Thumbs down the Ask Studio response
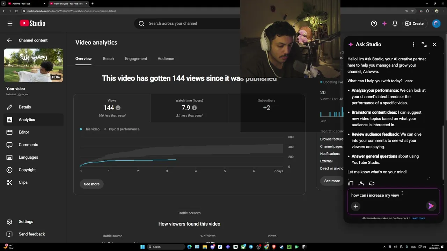 click(x=372, y=184)
